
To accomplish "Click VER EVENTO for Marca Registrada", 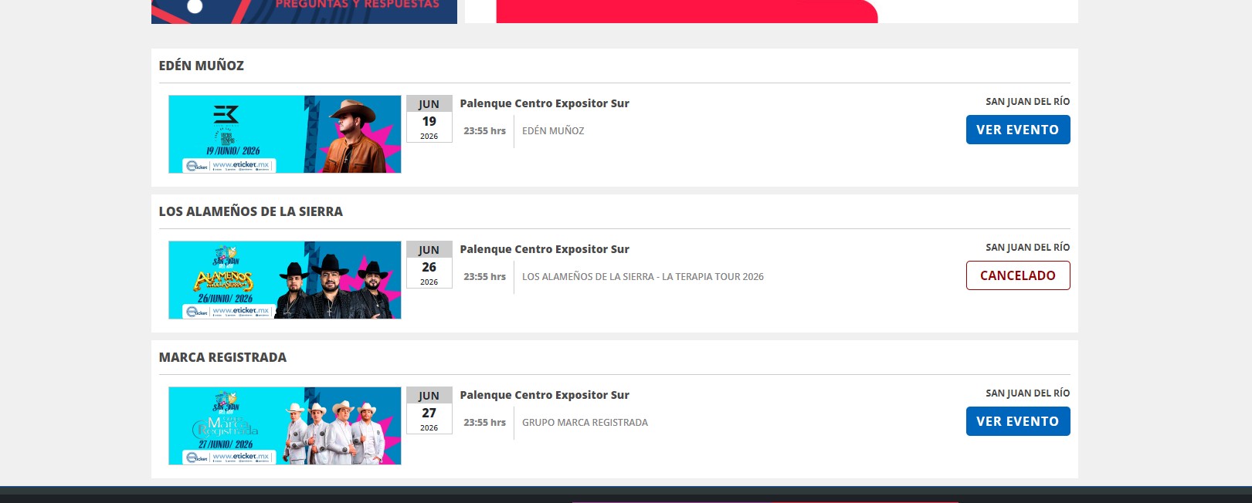I will (1018, 421).
